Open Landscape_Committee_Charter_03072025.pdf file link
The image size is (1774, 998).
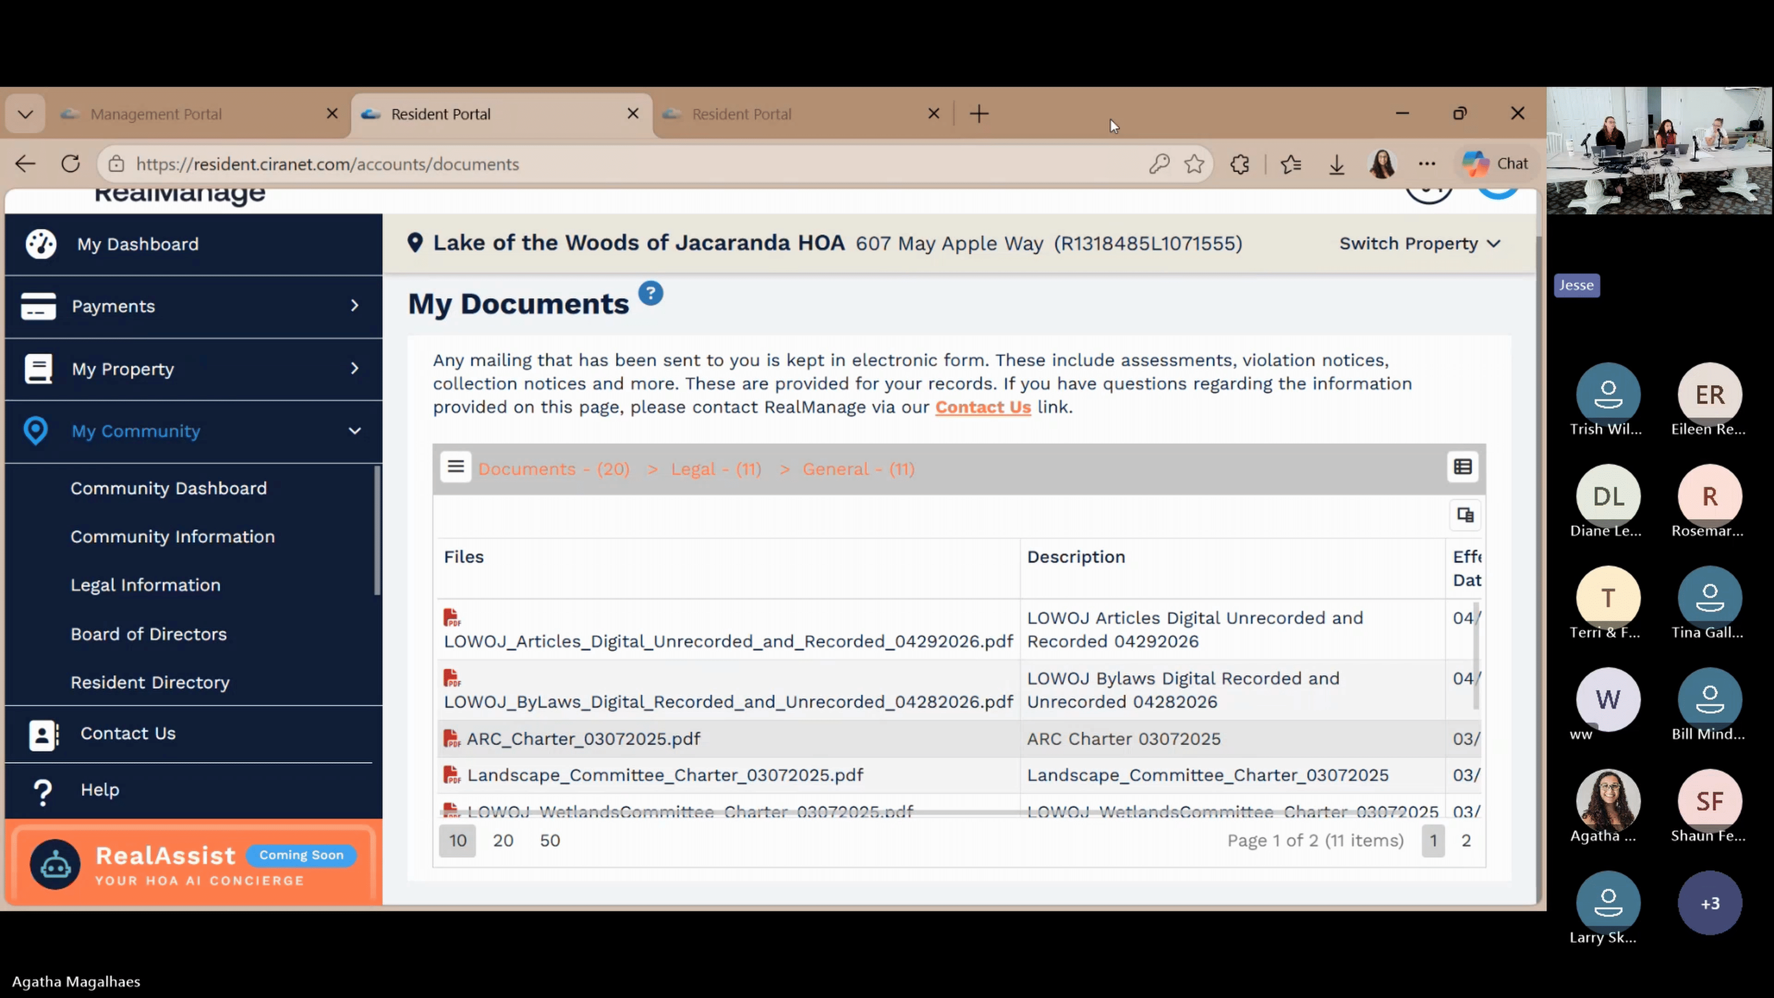(x=665, y=776)
